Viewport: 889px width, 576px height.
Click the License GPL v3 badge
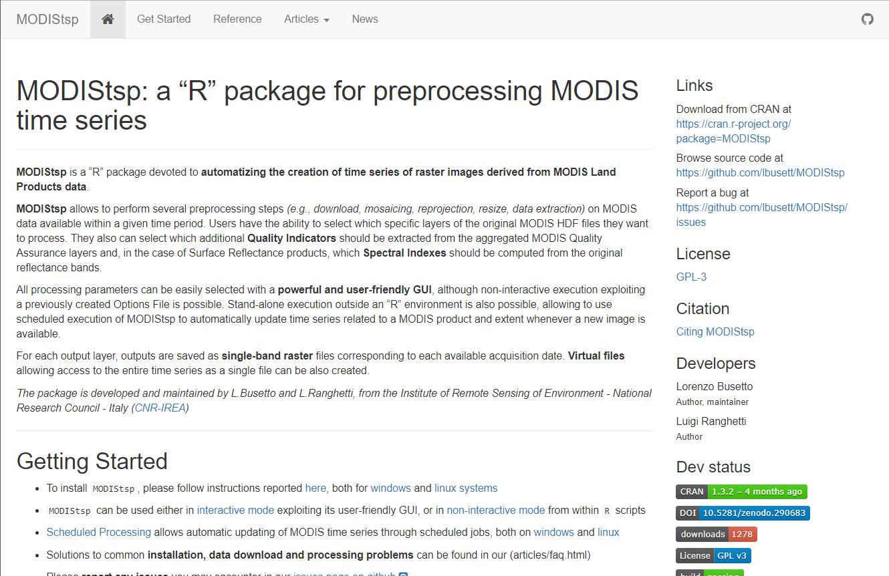pyautogui.click(x=713, y=556)
